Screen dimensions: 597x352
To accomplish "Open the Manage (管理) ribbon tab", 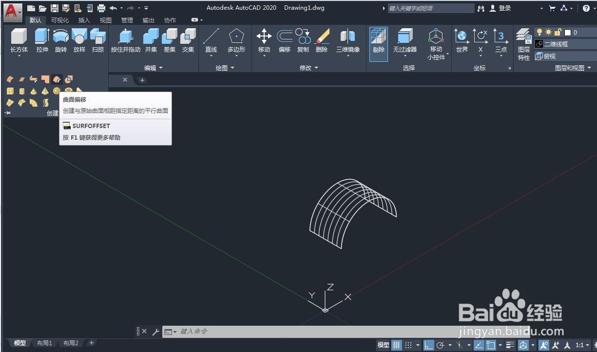I will coord(127,20).
